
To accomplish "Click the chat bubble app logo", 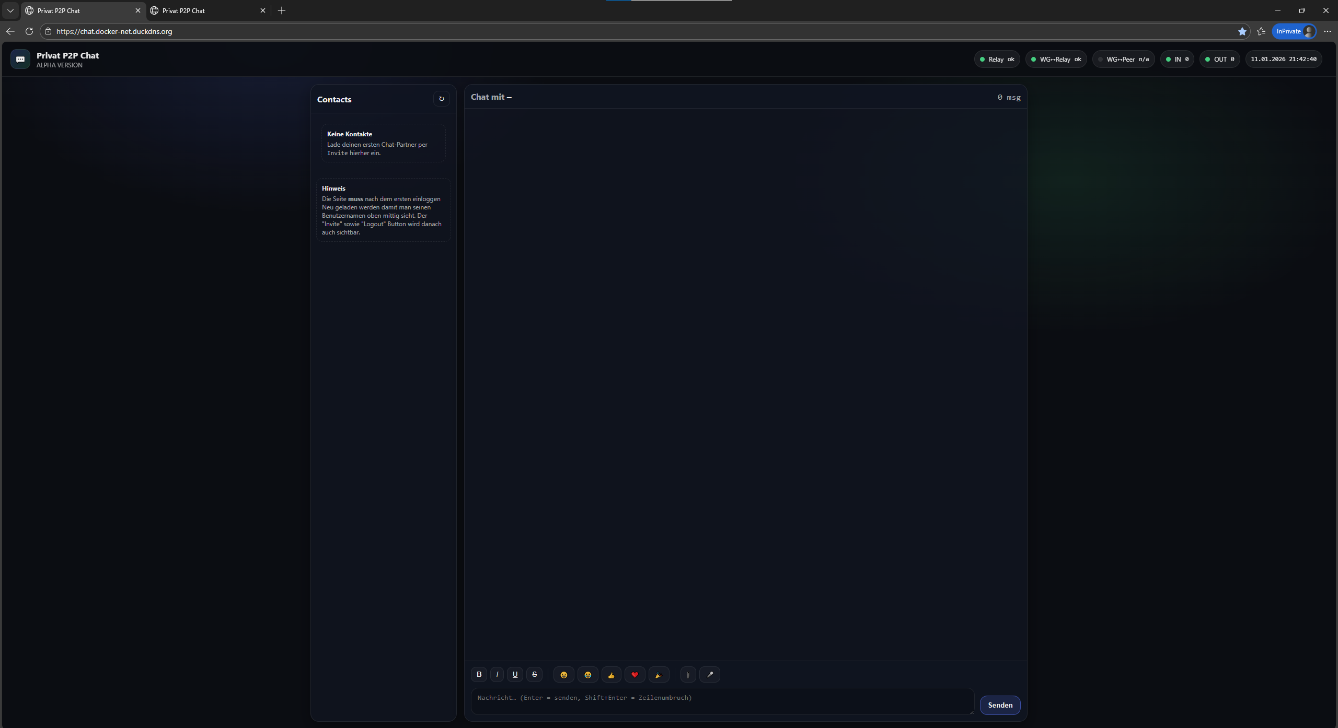I will tap(20, 60).
